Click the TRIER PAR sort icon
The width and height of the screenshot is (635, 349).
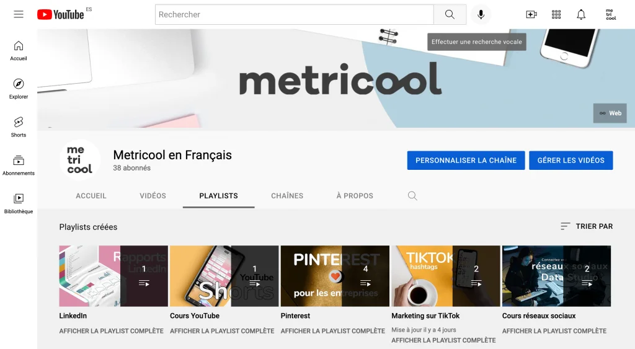[x=566, y=226]
